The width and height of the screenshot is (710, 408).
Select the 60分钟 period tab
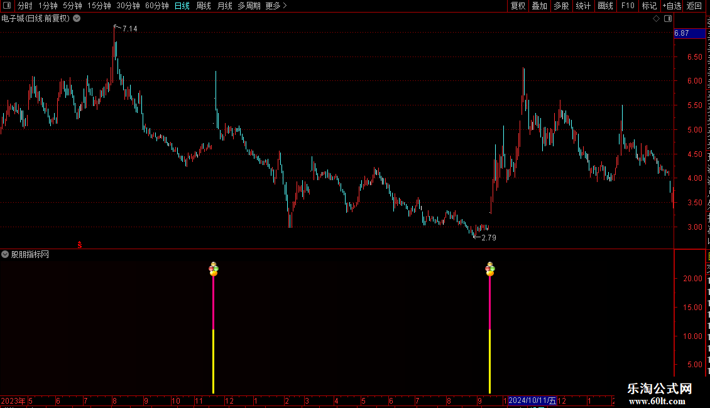pos(156,6)
